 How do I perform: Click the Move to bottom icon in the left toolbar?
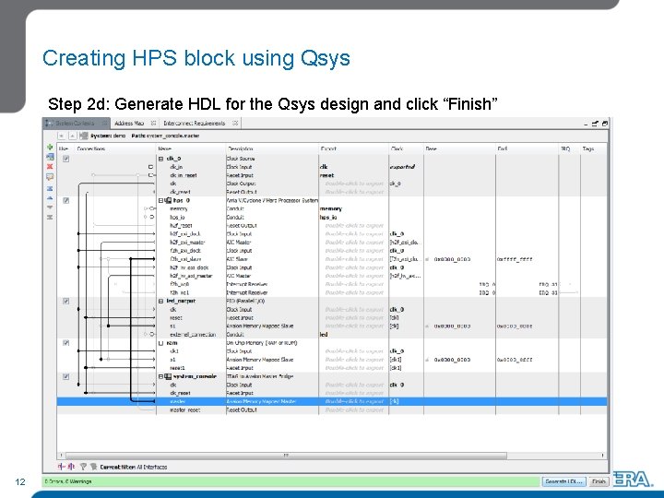tap(50, 217)
